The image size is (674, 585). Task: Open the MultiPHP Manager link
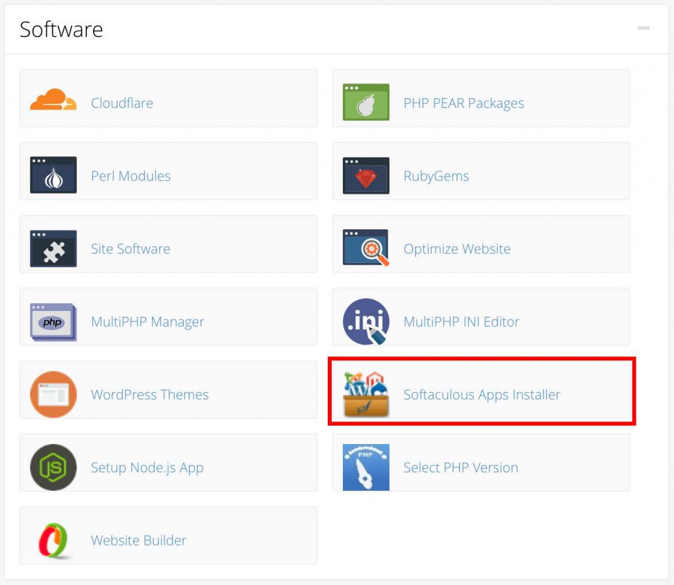(147, 321)
